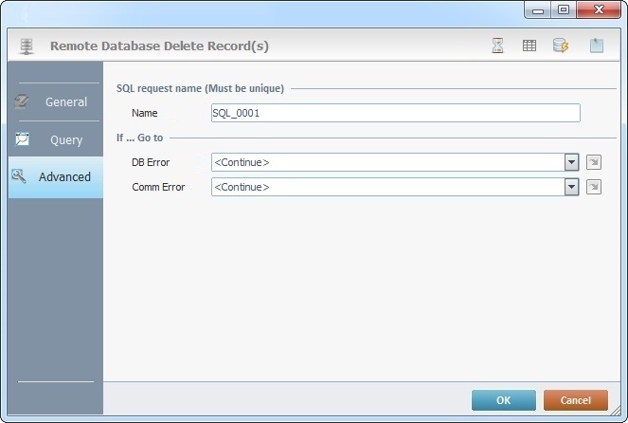Image resolution: width=628 pixels, height=423 pixels.
Task: Switch to the General tab
Action: 55,102
